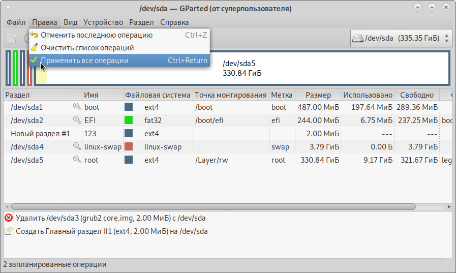This screenshot has height=273, width=456.
Task: Select the /dev/sda1 partition row
Action: click(x=228, y=107)
